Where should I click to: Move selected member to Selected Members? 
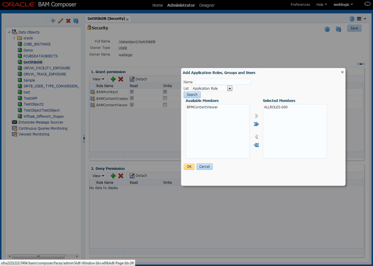256,116
